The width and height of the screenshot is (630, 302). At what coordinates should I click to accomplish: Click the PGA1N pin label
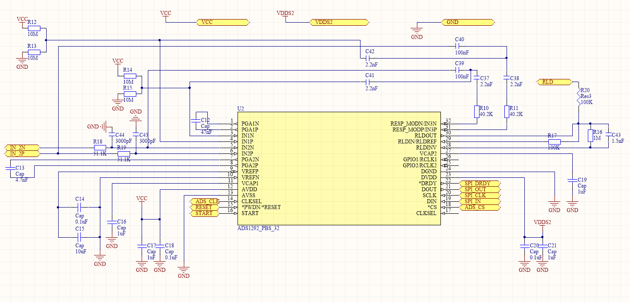pos(250,124)
